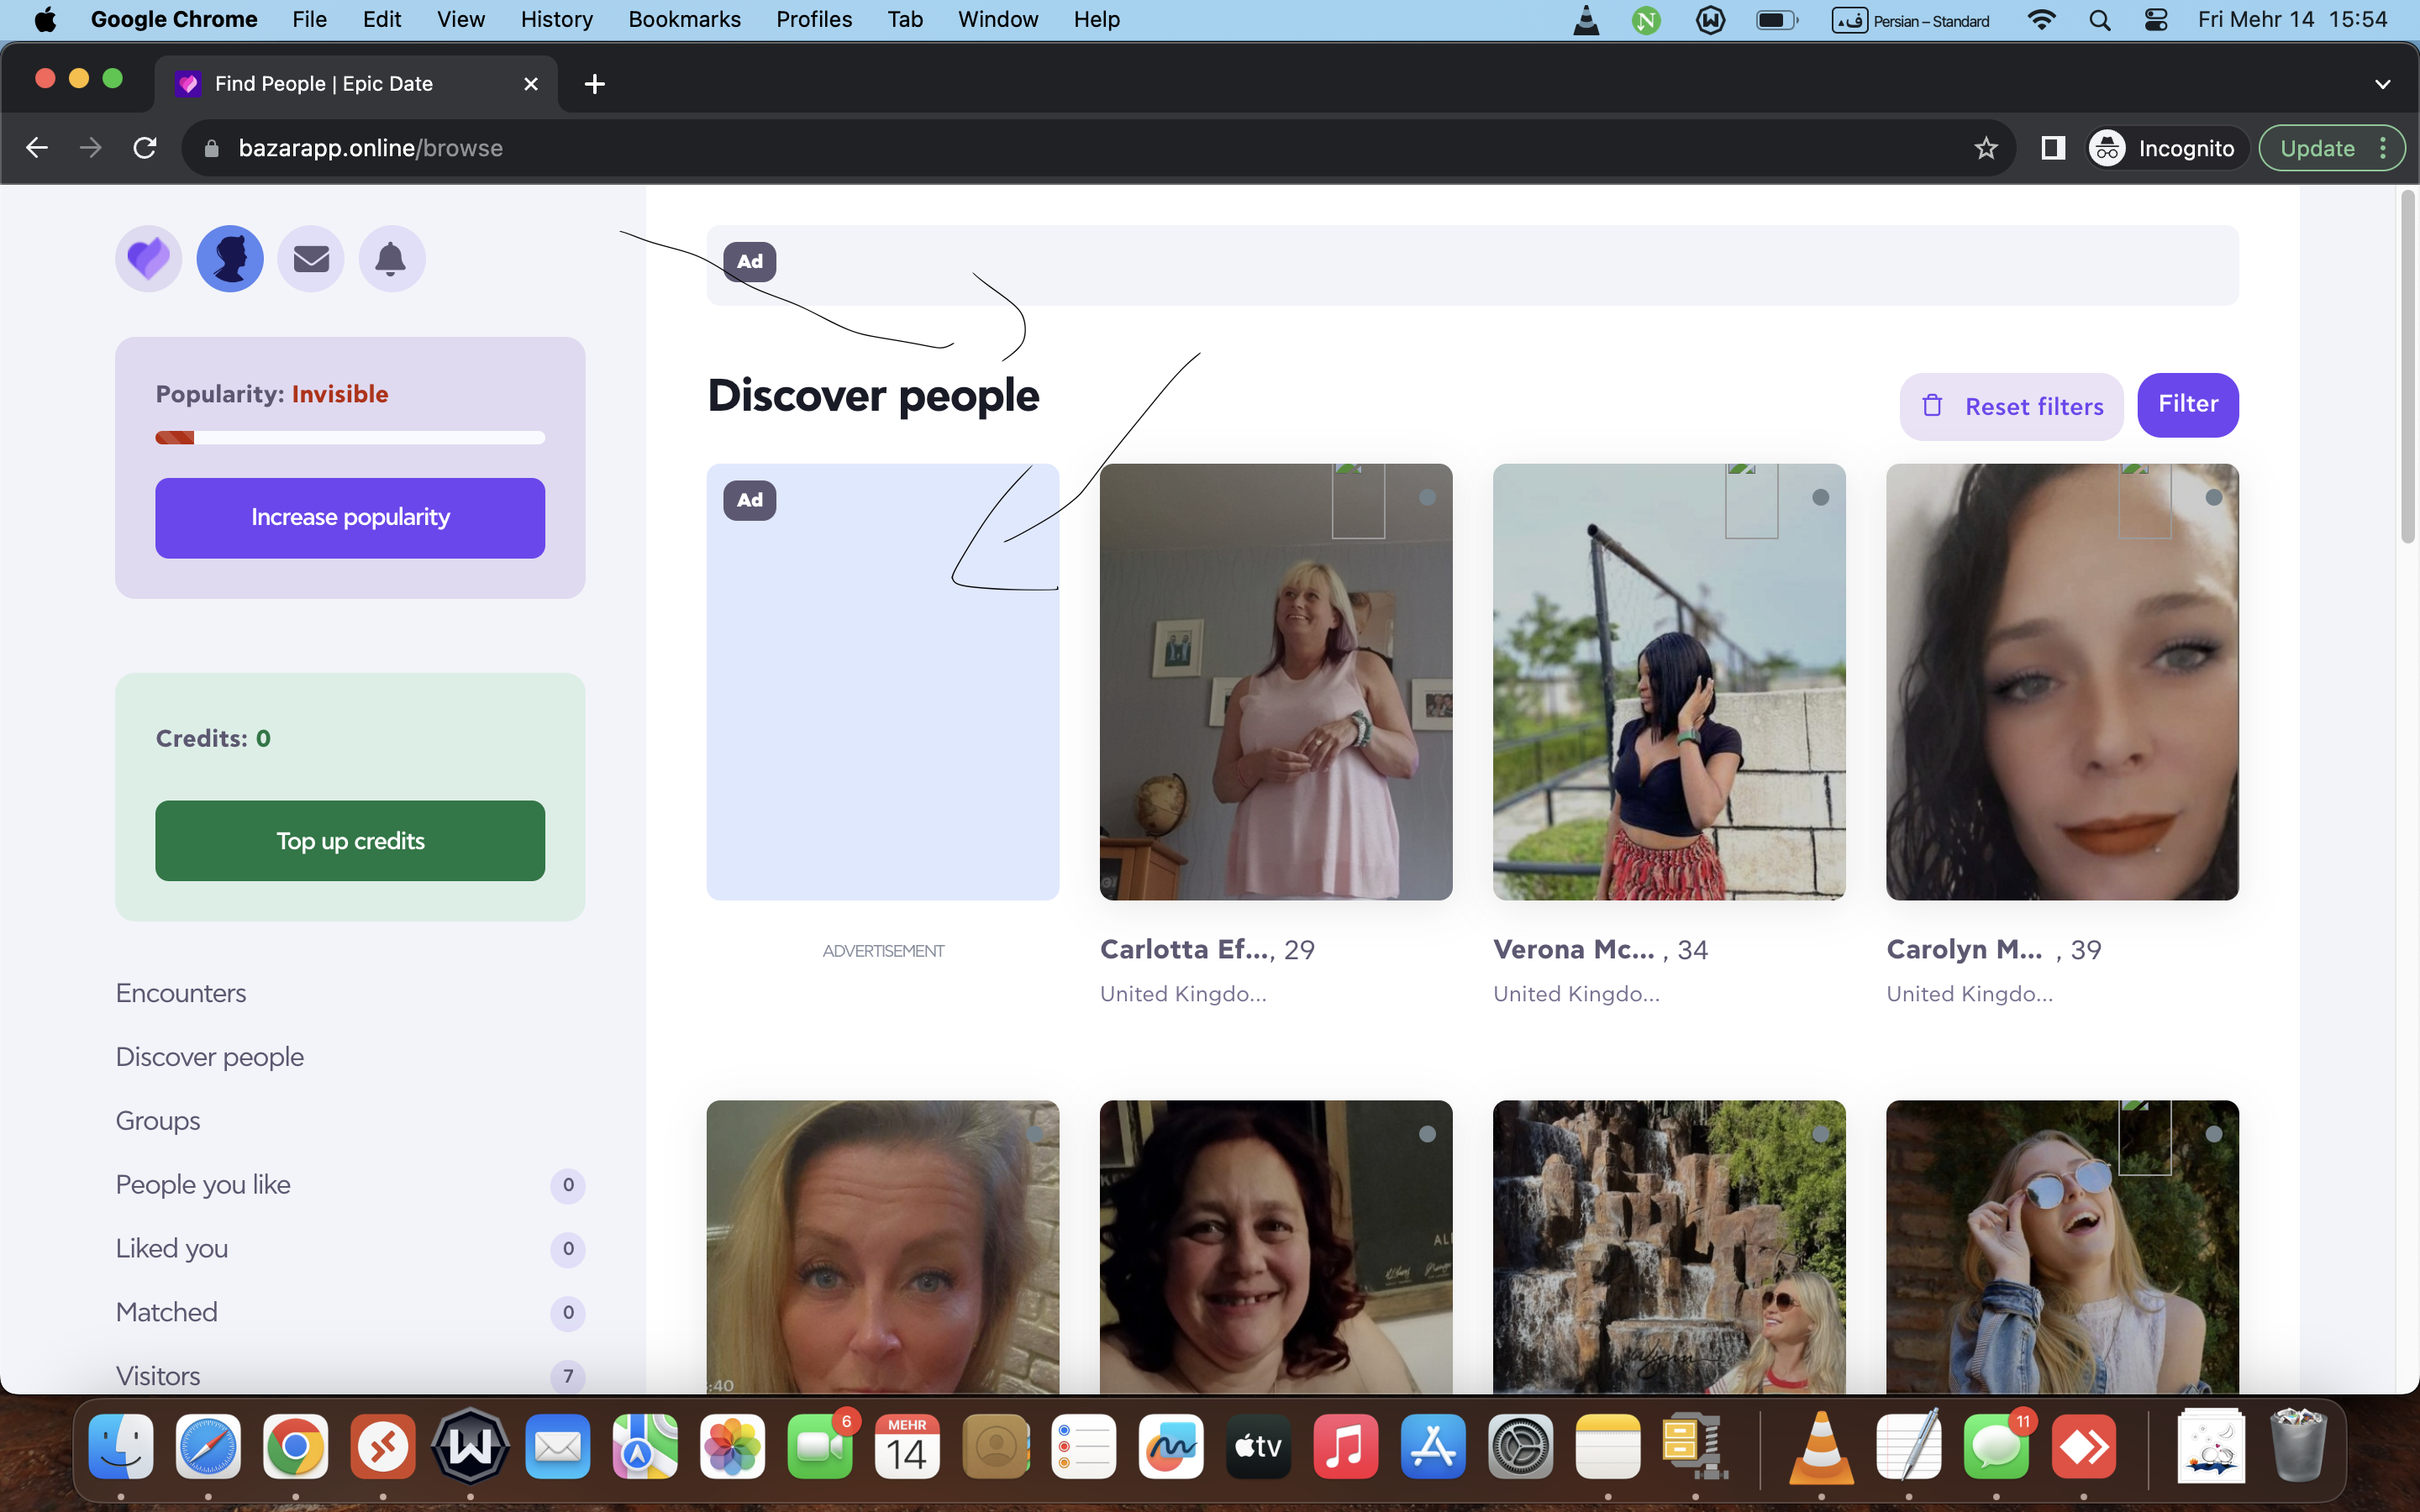Open Chrome three-dot Update menu
Screen dimensions: 2420x1512
pyautogui.click(x=2383, y=148)
